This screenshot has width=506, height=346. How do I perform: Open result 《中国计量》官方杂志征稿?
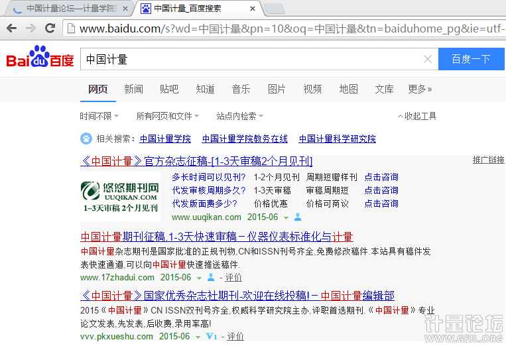tap(196, 161)
